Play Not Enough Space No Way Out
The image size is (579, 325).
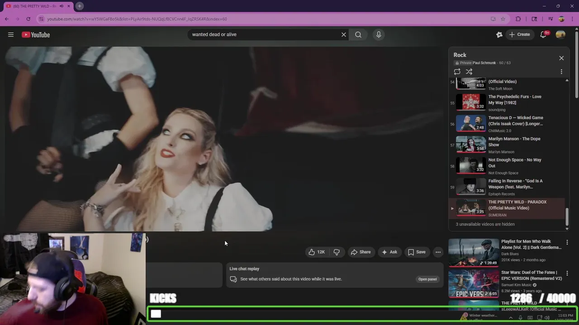(507, 166)
